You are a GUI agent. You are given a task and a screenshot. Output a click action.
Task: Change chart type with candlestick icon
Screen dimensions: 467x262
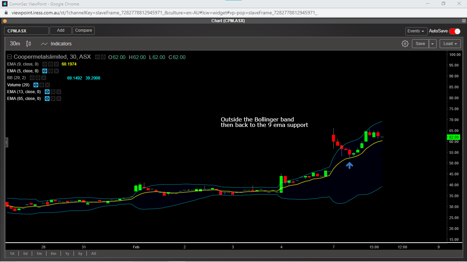[x=28, y=44]
